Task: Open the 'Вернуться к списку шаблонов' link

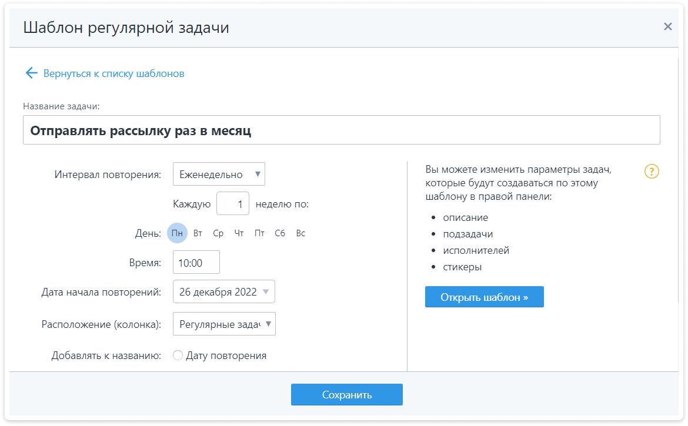Action: (x=113, y=73)
